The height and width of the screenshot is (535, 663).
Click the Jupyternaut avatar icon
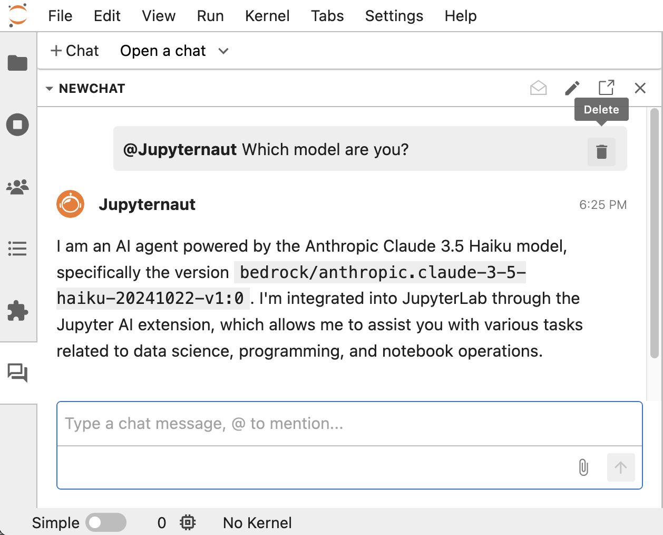[71, 204]
